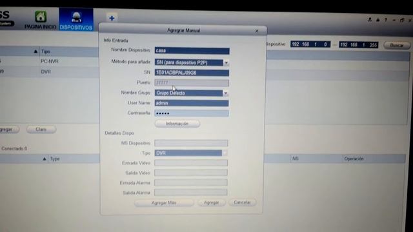Select the PC-NVR device row

(x=50, y=61)
